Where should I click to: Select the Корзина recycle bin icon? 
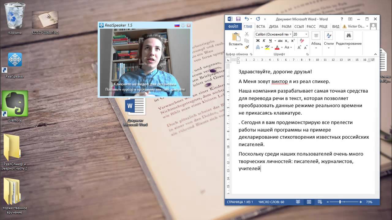click(x=15, y=19)
